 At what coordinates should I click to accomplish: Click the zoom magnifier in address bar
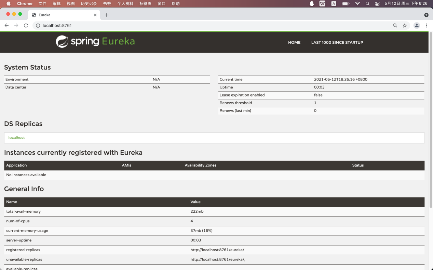[395, 26]
